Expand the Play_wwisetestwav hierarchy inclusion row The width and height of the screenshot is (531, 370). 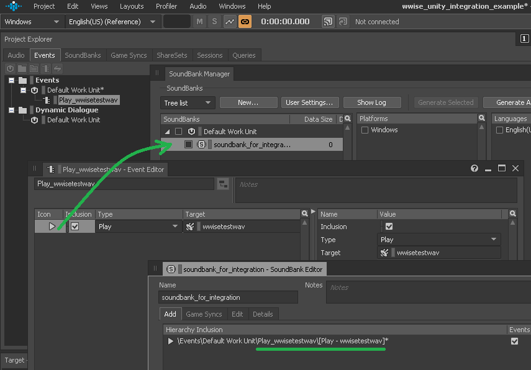(171, 341)
